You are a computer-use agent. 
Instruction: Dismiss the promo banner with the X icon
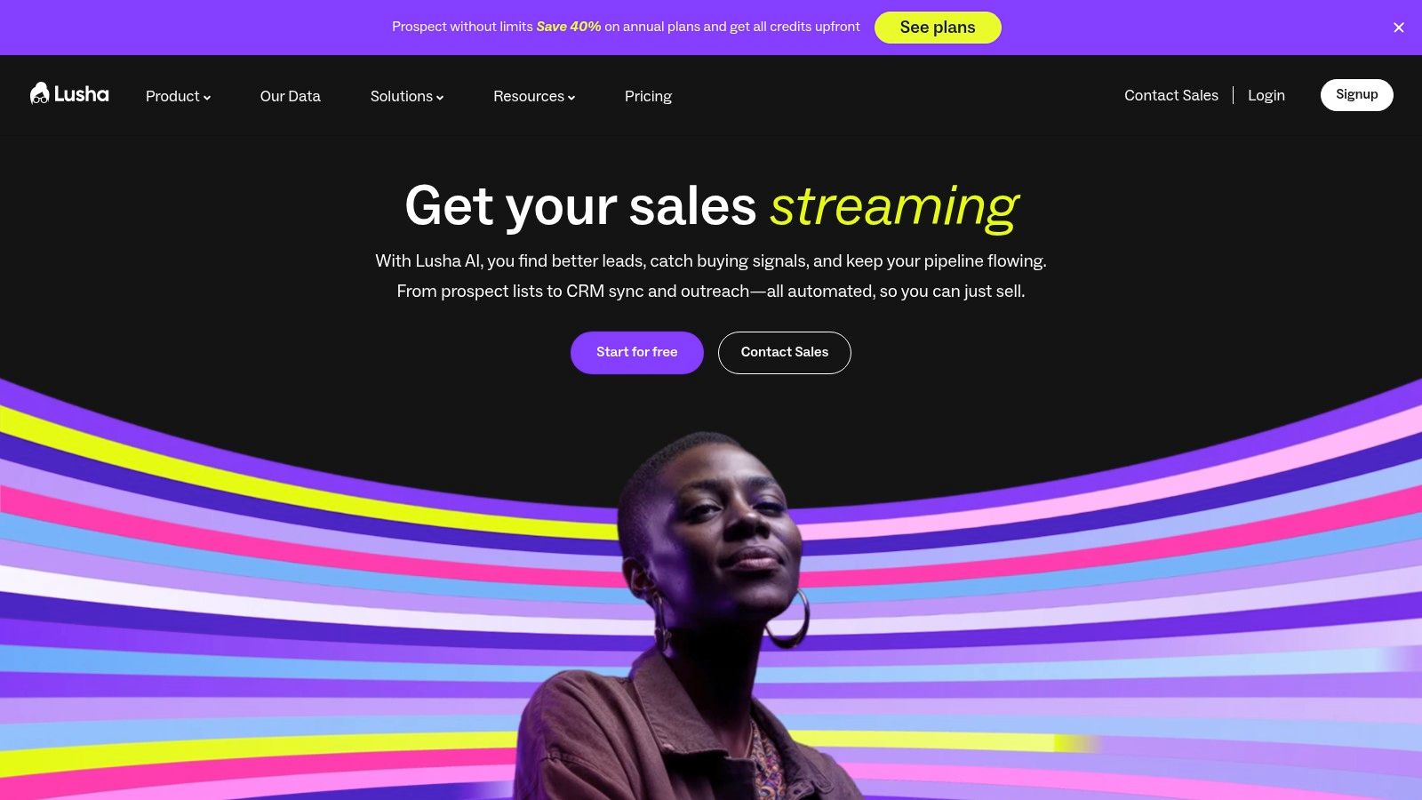pyautogui.click(x=1399, y=28)
